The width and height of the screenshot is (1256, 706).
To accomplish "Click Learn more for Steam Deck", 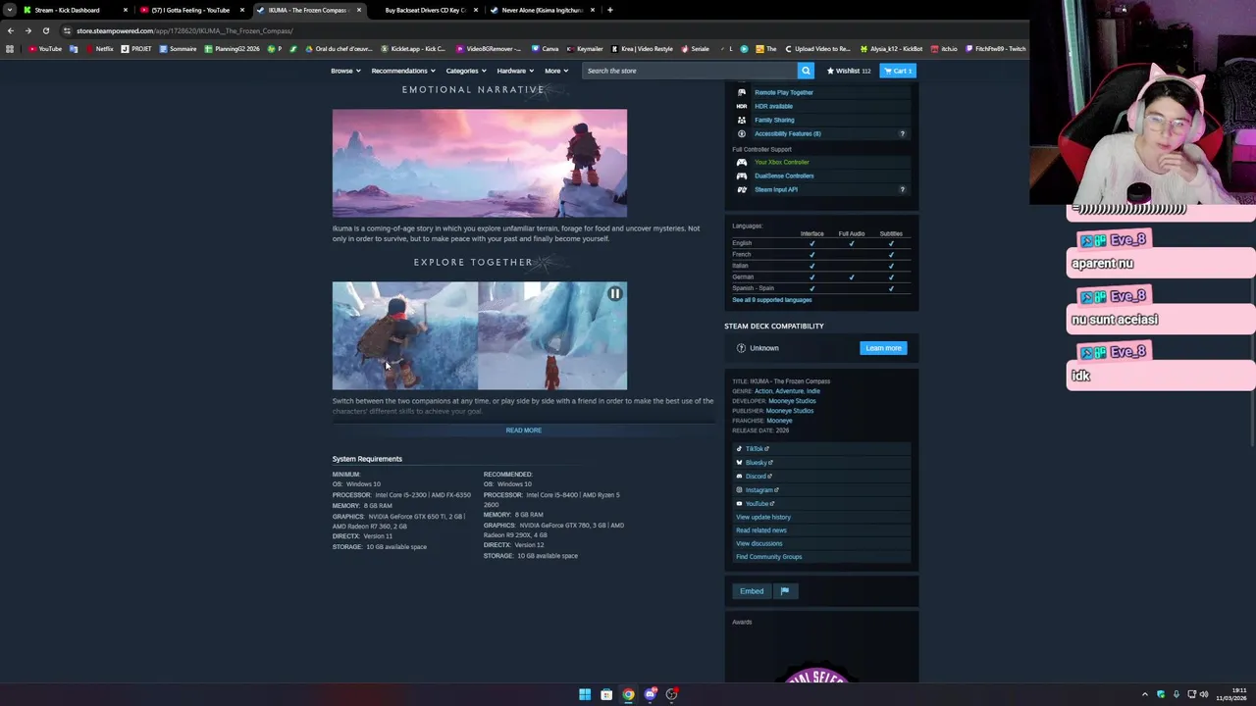I will [883, 348].
